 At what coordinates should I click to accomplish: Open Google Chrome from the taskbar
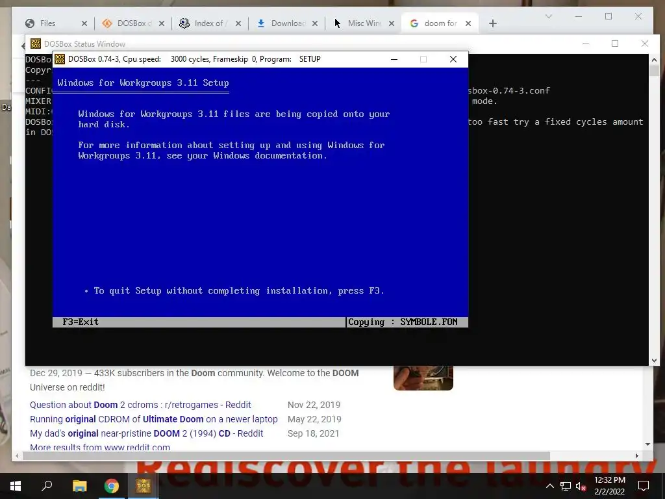(112, 486)
